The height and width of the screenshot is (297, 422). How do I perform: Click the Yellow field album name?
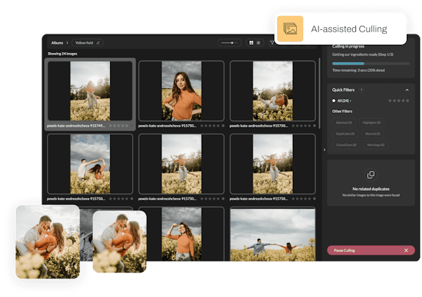[84, 43]
